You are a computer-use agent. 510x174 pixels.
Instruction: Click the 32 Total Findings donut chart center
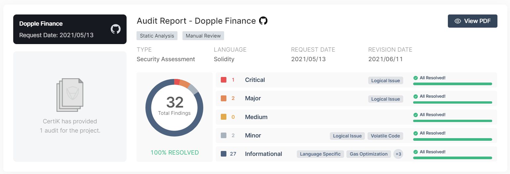[175, 108]
